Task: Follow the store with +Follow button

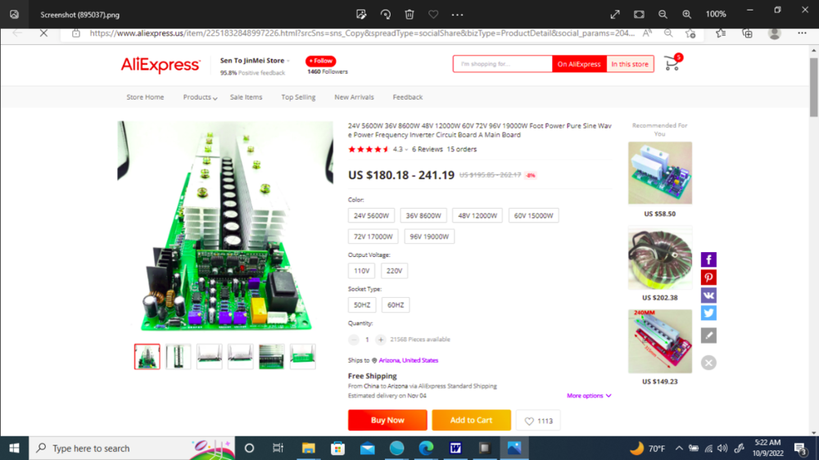Action: (321, 61)
